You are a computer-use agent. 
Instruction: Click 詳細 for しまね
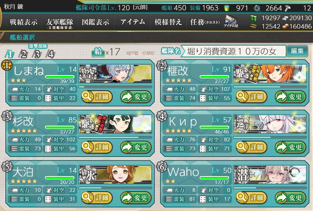coord(97,96)
